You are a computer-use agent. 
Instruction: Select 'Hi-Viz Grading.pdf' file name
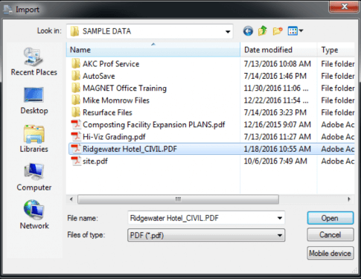(x=114, y=137)
